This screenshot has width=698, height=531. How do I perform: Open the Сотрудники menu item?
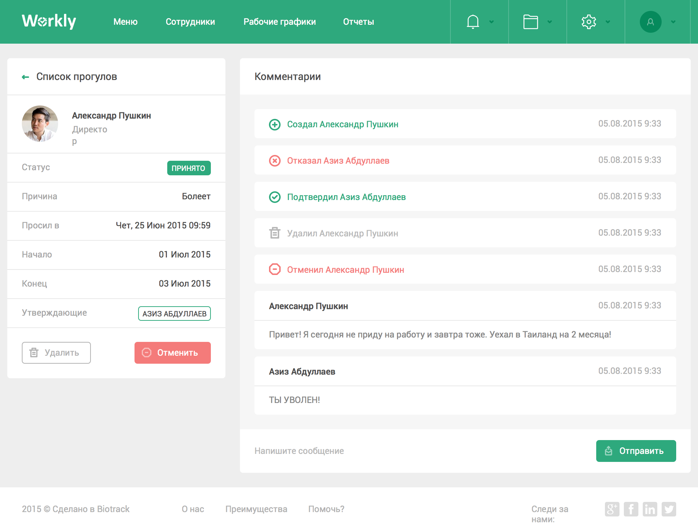[x=190, y=21]
